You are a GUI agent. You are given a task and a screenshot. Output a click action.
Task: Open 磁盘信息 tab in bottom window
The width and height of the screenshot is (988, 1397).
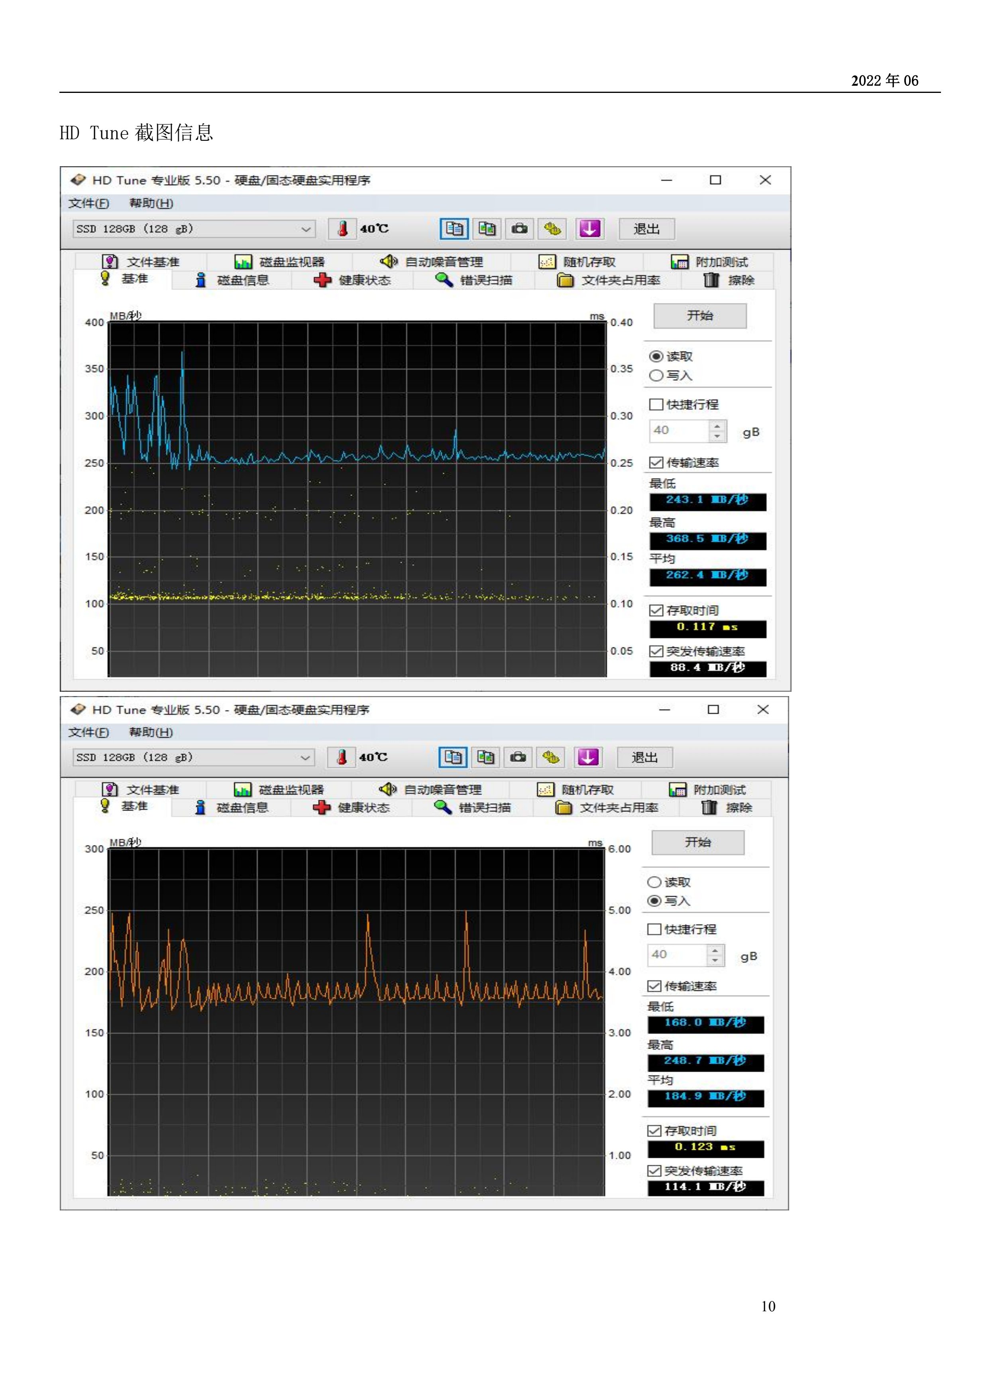click(x=231, y=807)
